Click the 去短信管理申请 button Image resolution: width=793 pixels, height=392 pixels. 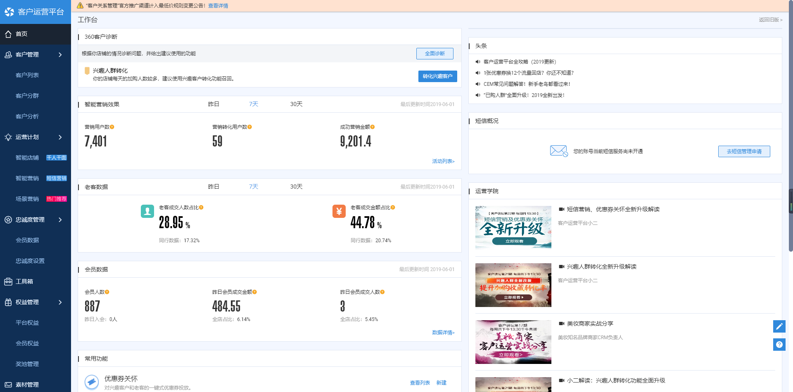744,151
